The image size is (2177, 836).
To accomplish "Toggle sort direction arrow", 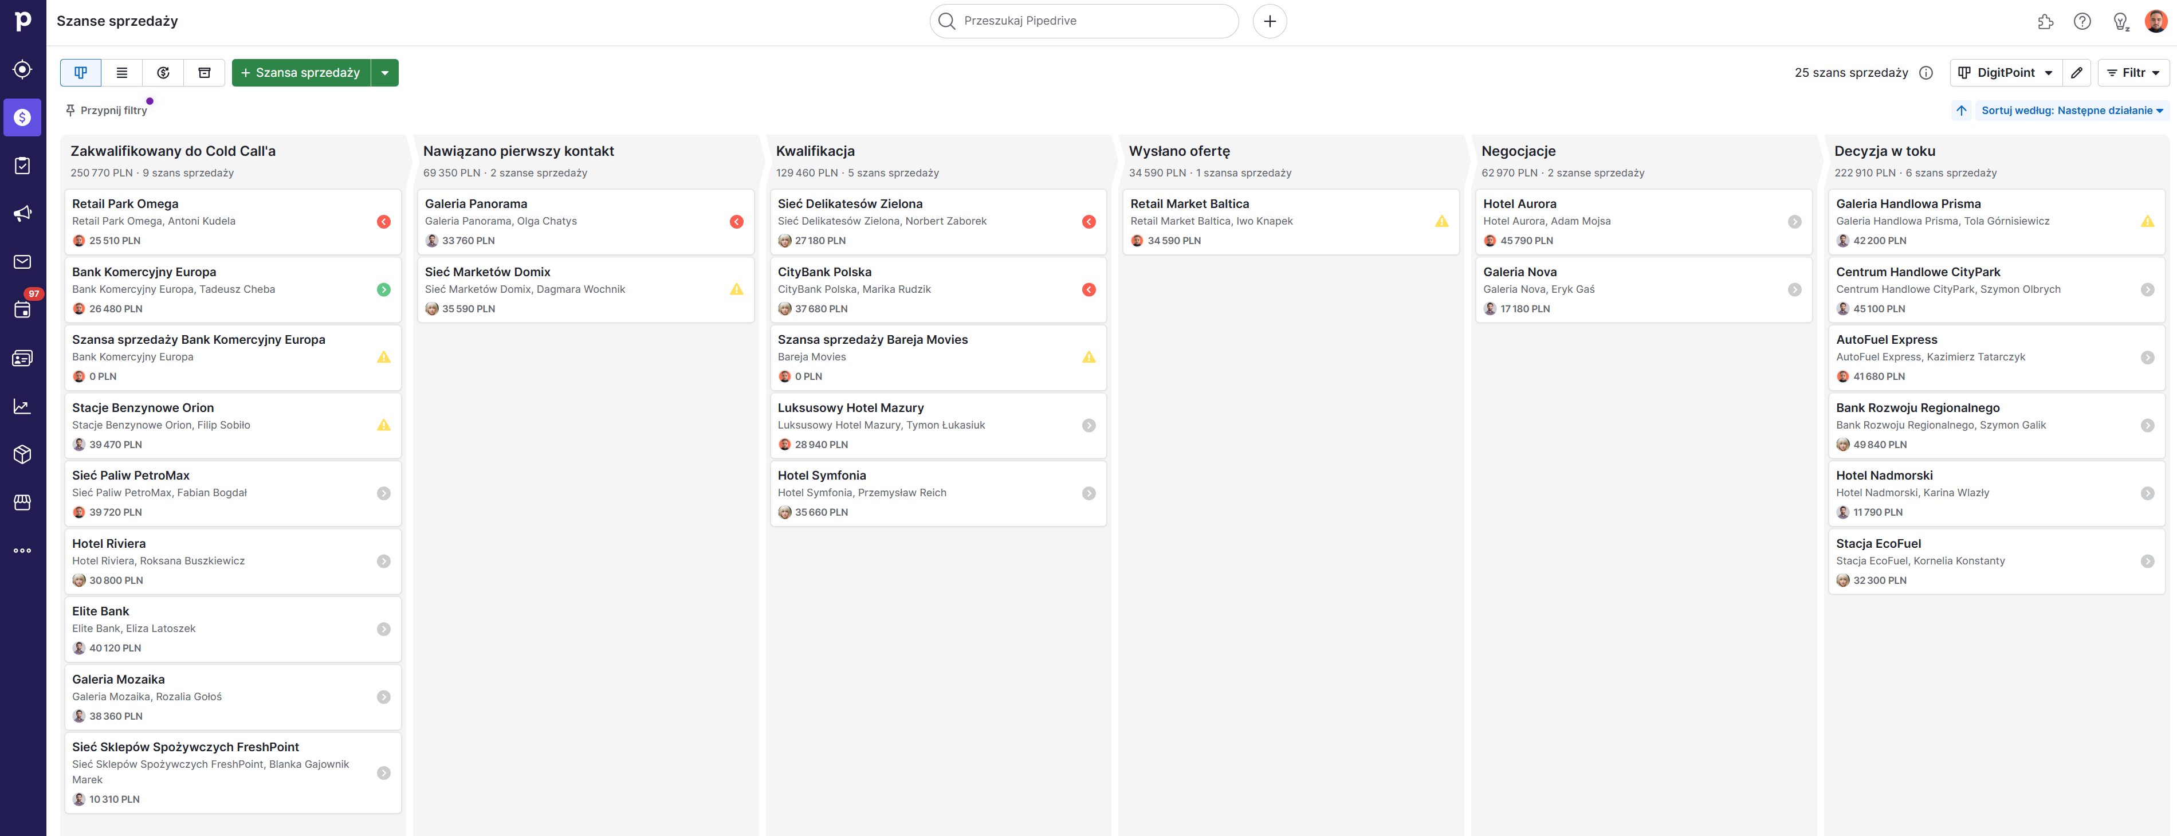I will [x=1962, y=111].
